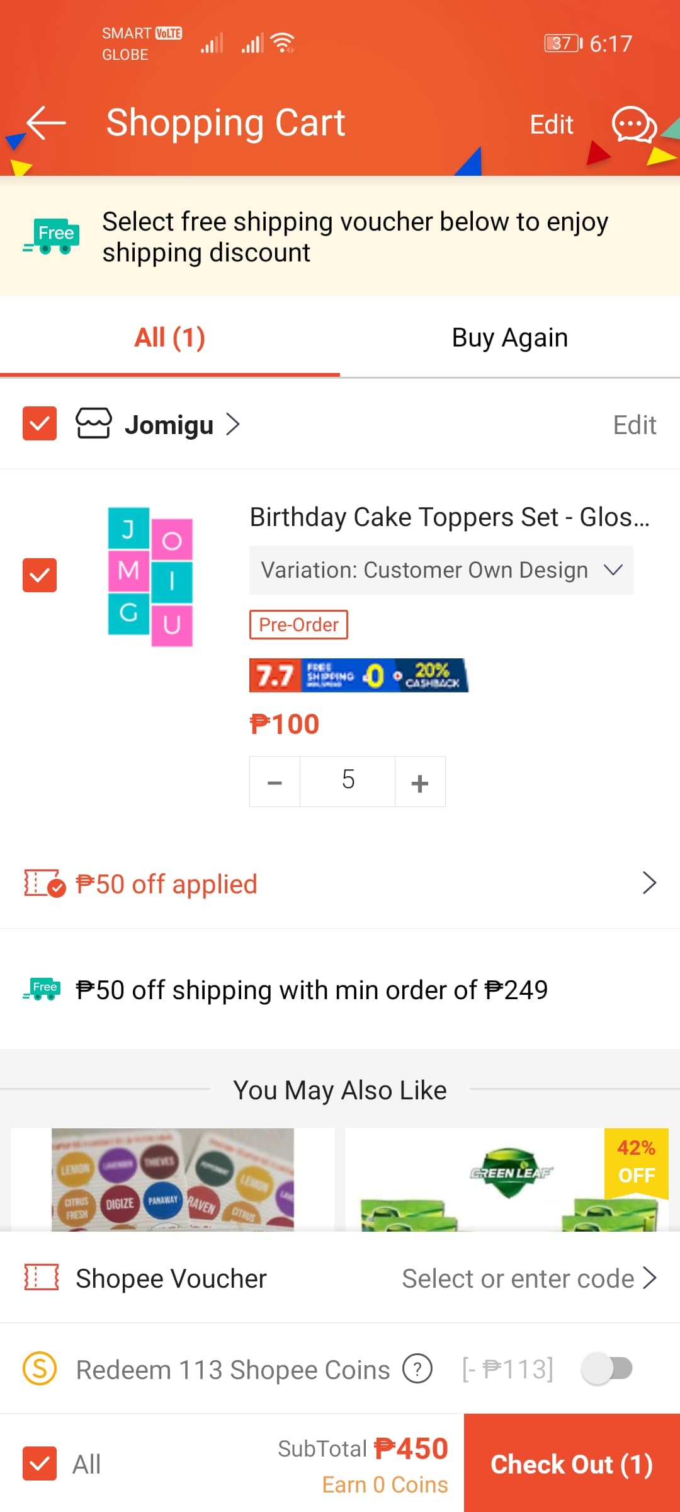Expand the ₱50 off applied voucher arrow
Screen dimensions: 680x1512
tap(649, 883)
